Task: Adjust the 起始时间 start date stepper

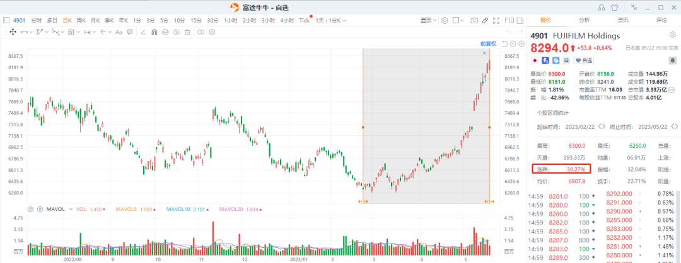Action: pos(602,126)
